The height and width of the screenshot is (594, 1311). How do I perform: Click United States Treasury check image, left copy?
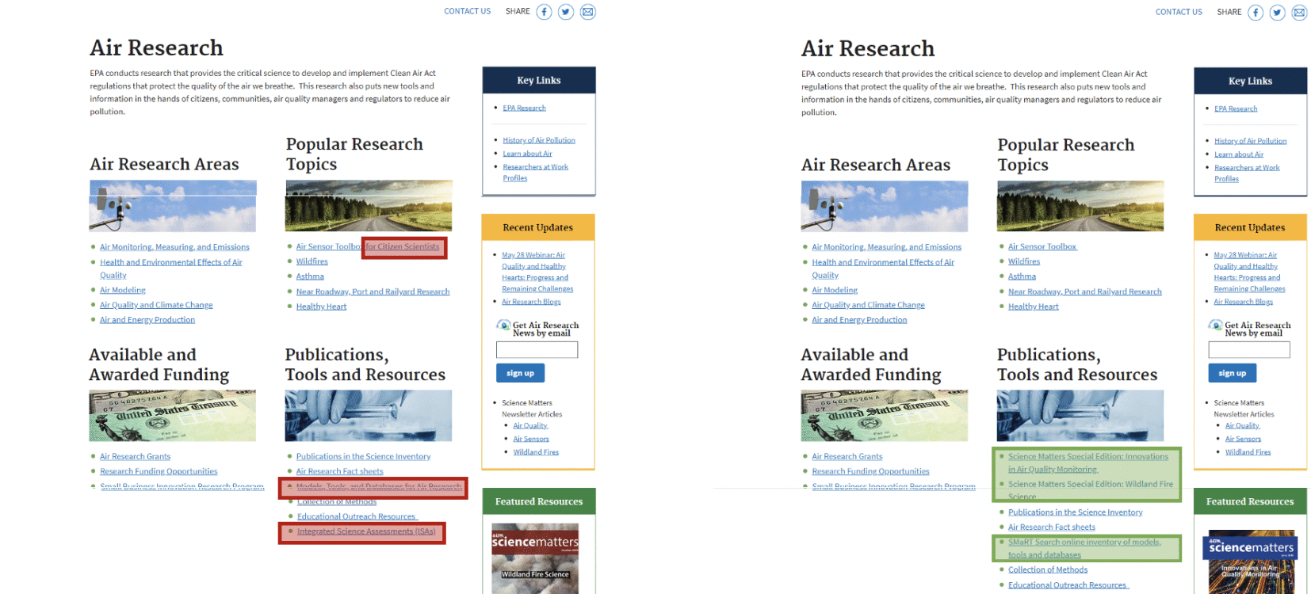pyautogui.click(x=172, y=416)
